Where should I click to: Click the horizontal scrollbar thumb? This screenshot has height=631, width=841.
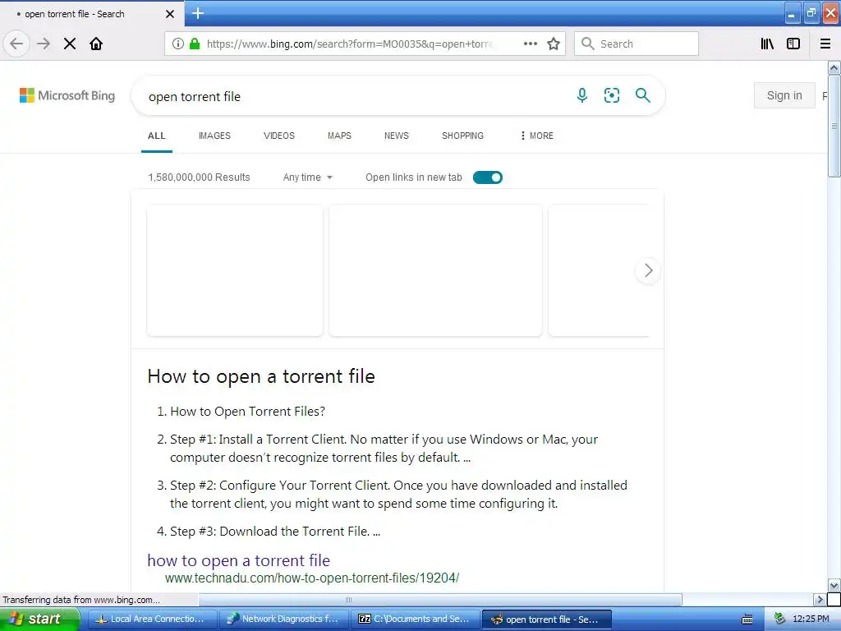point(440,599)
